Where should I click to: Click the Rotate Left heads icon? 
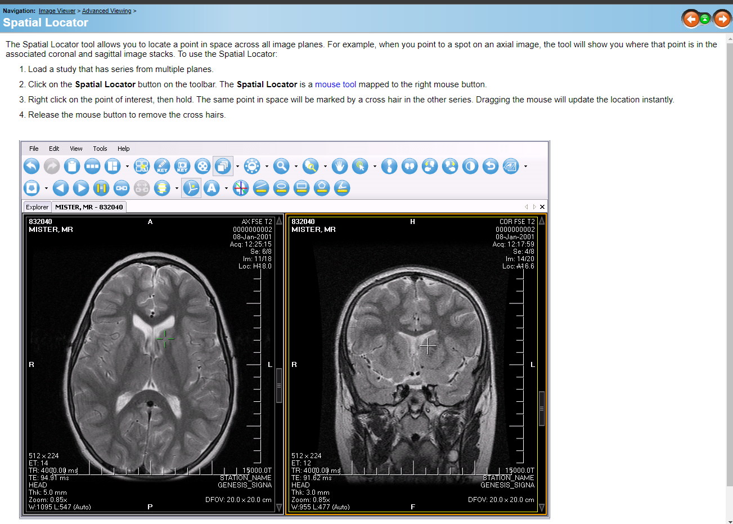point(430,166)
